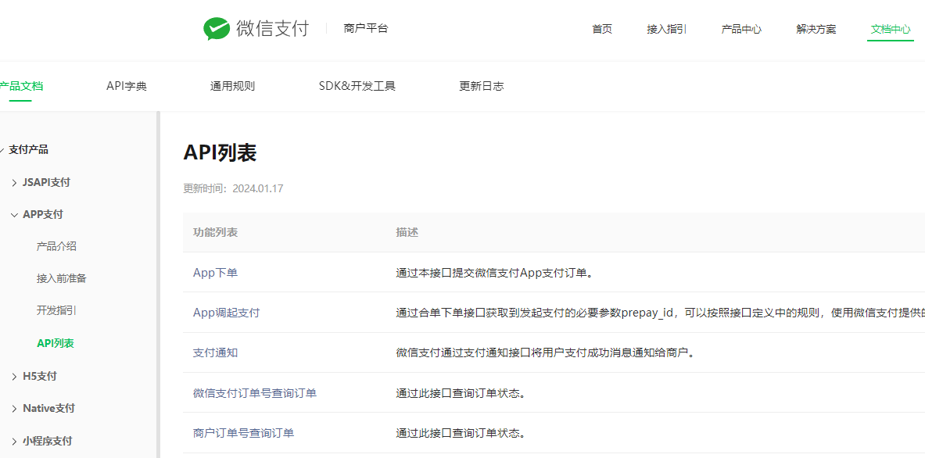925x458 pixels.
Task: Switch to the 产品文档 tab
Action: coord(20,86)
